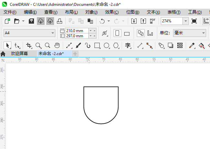This screenshot has width=210, height=149.
Task: Select the Ellipse tool
Action: (106, 45)
